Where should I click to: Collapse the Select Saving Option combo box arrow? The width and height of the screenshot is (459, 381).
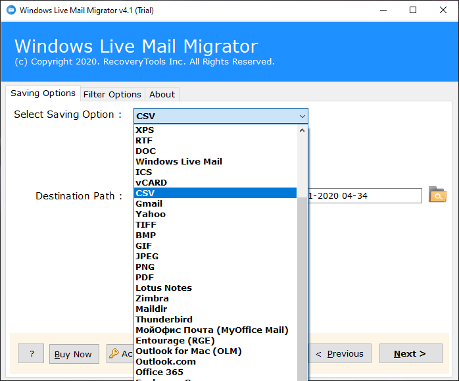pyautogui.click(x=302, y=116)
